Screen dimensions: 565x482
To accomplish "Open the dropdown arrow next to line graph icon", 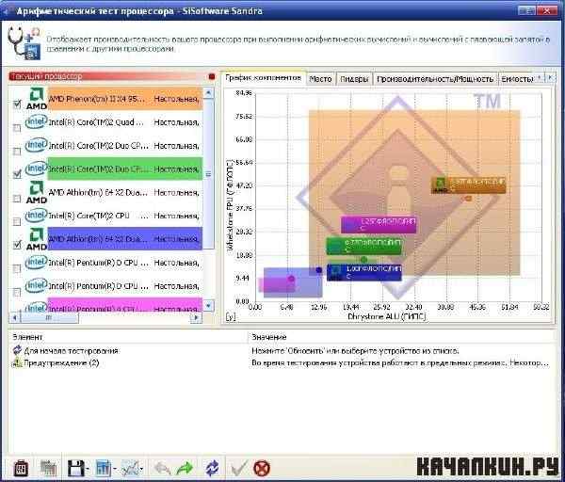I will pos(141,469).
